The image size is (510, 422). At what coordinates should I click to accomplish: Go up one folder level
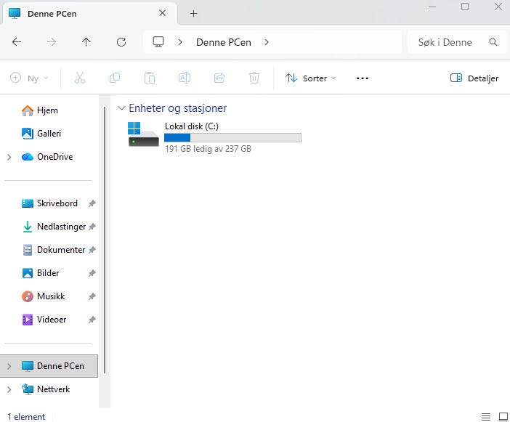click(86, 42)
